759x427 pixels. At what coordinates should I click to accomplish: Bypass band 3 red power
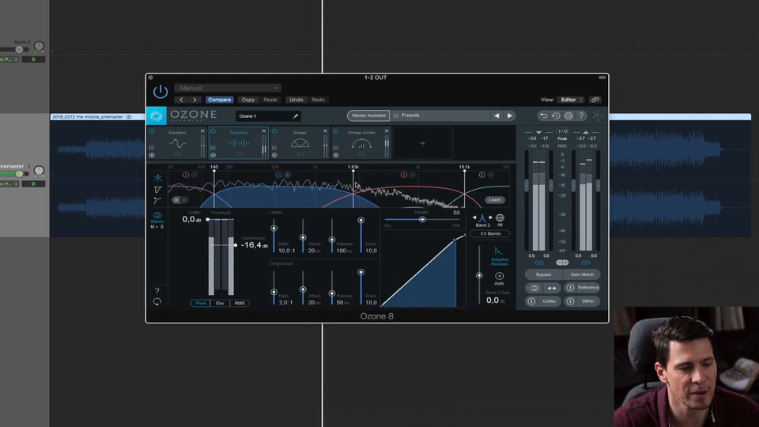coord(404,175)
